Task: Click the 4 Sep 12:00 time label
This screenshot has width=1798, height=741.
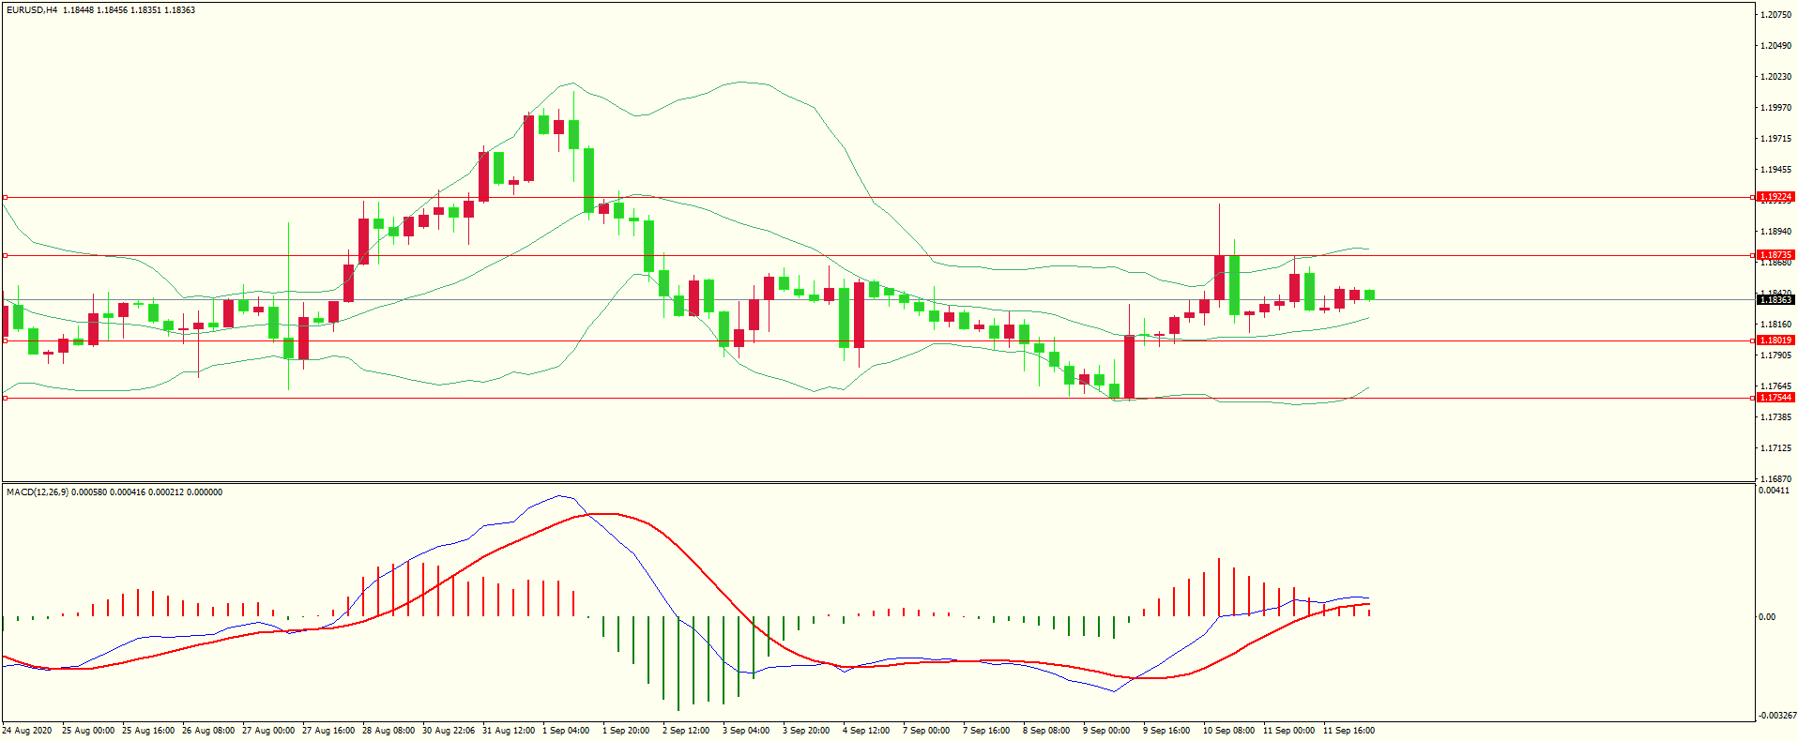Action: coord(866,731)
